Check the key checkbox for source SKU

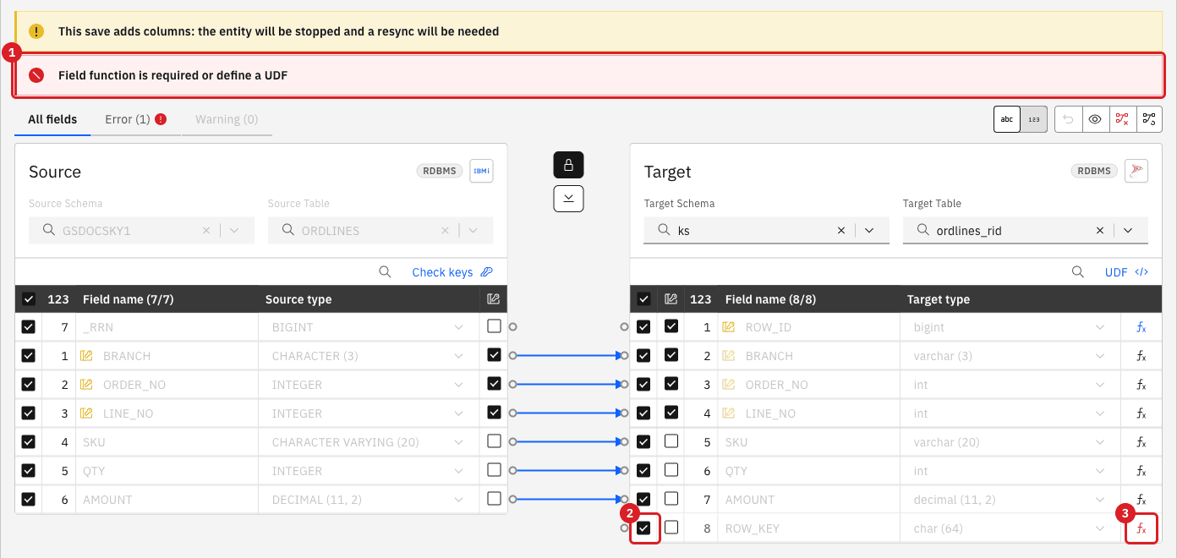(x=494, y=441)
